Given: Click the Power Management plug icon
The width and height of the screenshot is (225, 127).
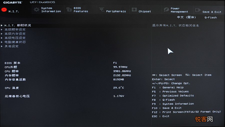Looking at the screenshot, I should click(x=166, y=9).
